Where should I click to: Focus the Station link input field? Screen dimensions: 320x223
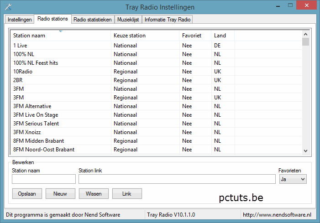pos(177,179)
